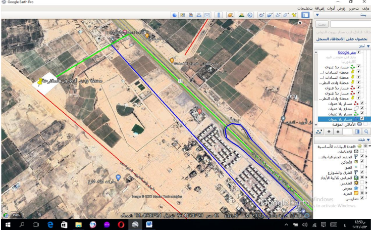Collapse the بحث search panel triangle
The image size is (371, 230).
(317, 15)
